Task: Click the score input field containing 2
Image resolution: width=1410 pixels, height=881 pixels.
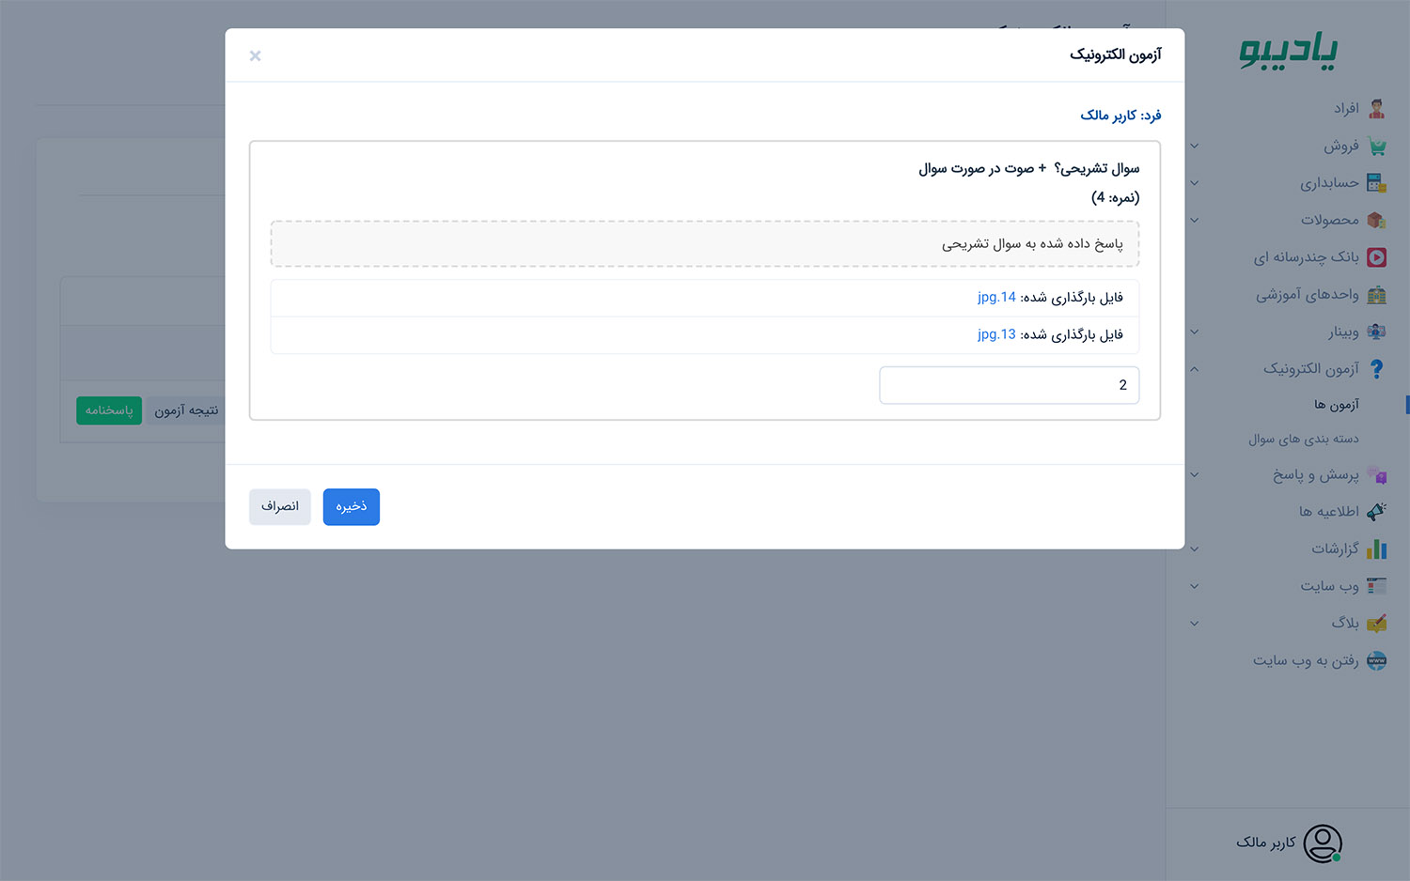Action: [x=1010, y=385]
